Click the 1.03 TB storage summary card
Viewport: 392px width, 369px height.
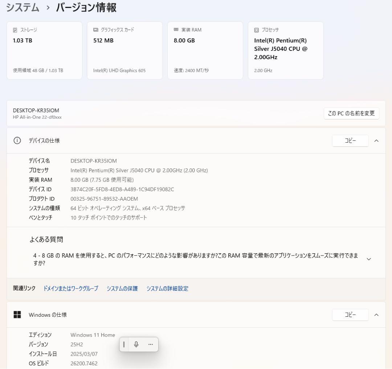(44, 50)
